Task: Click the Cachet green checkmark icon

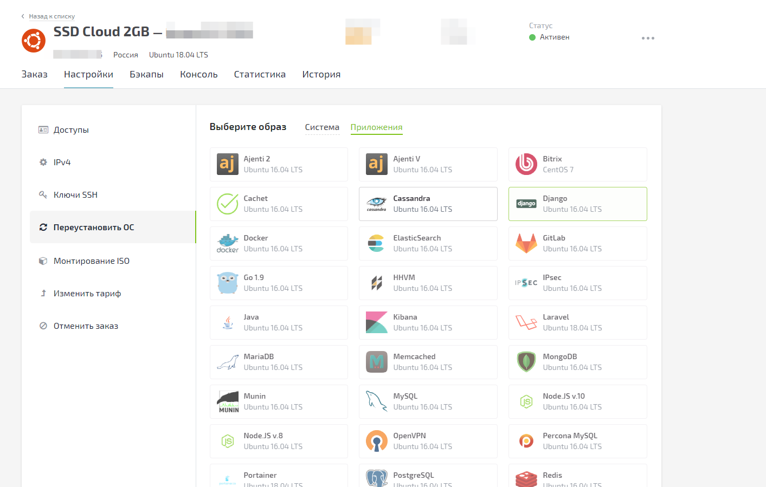Action: [x=228, y=204]
